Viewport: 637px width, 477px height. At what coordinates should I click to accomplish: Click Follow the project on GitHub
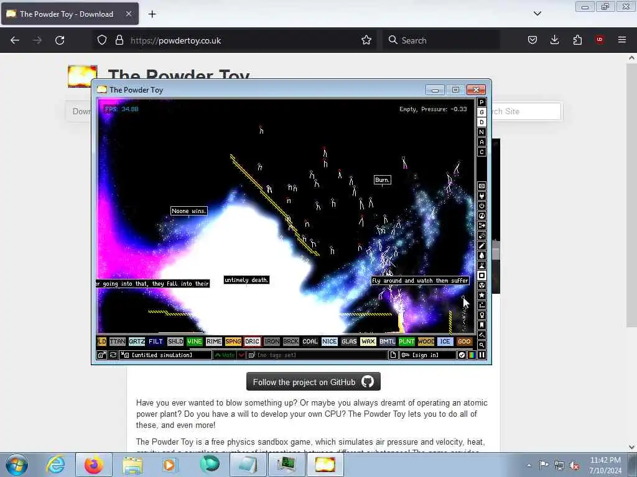(314, 382)
